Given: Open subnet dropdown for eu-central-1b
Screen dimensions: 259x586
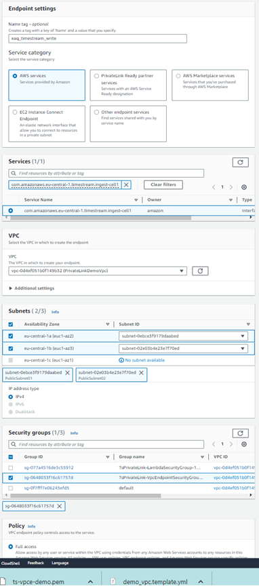Looking at the screenshot, I should [x=183, y=349].
